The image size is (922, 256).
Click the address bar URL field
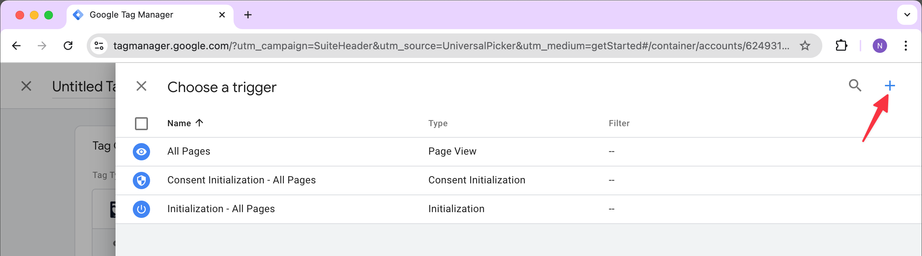point(450,46)
